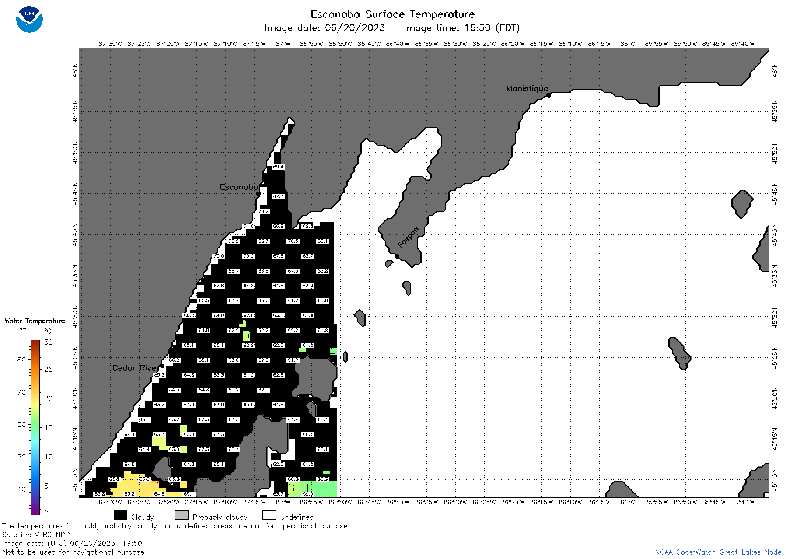
Task: Select the Image date (UTC) 19:50 footer line
Action: 72,543
